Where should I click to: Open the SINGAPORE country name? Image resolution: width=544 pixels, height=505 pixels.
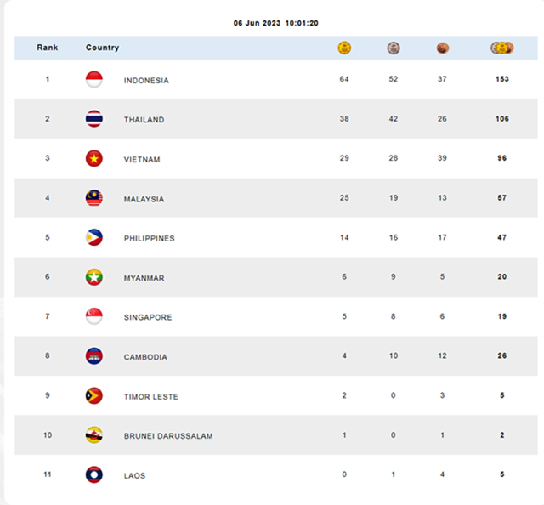pos(148,317)
